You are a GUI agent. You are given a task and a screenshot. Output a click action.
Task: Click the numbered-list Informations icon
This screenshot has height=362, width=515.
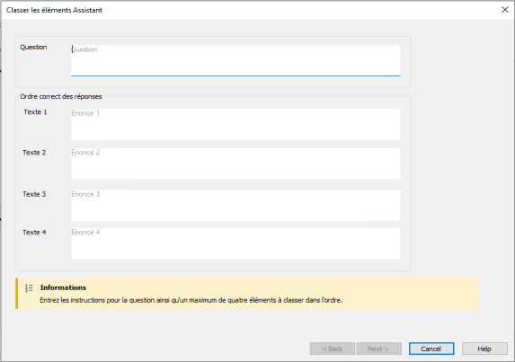(x=29, y=288)
